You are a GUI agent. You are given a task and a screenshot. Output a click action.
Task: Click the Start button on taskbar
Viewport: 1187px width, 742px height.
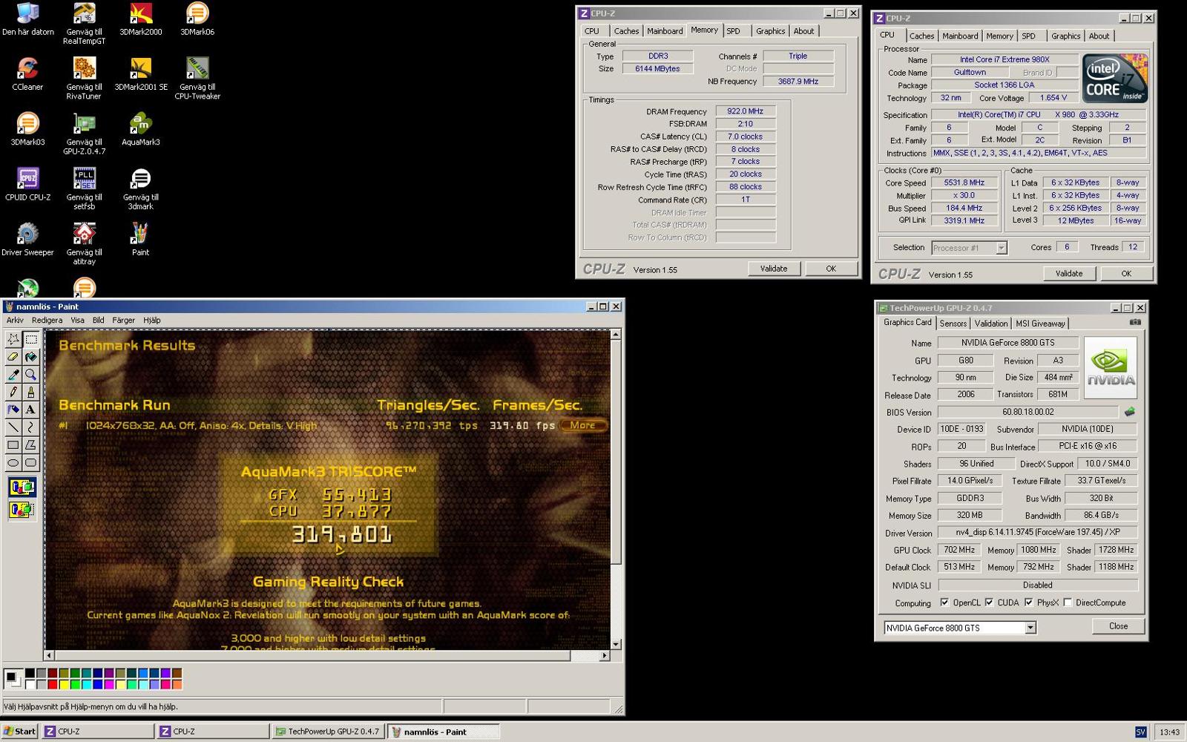point(20,732)
